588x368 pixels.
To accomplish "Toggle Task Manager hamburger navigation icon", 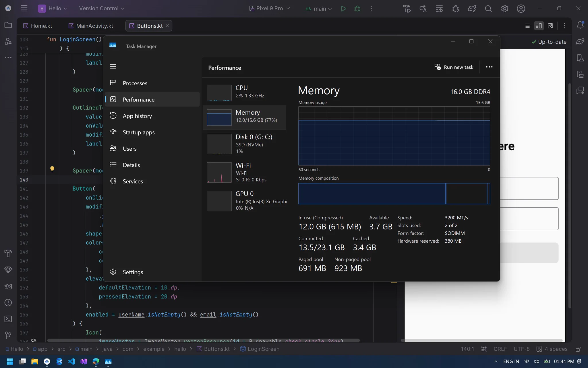I will click(113, 66).
